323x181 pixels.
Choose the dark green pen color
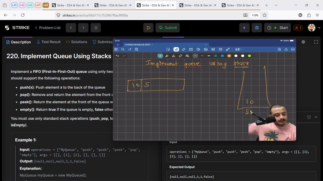tap(216, 56)
